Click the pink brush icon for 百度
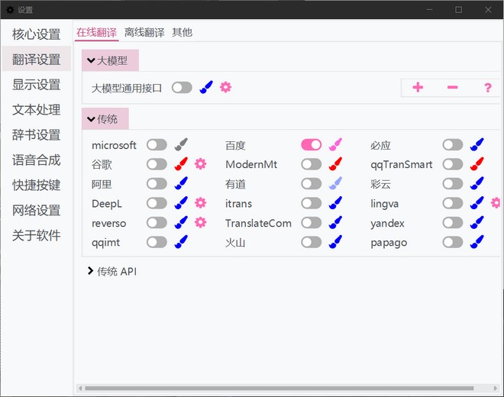This screenshot has height=397, width=504. pos(335,144)
